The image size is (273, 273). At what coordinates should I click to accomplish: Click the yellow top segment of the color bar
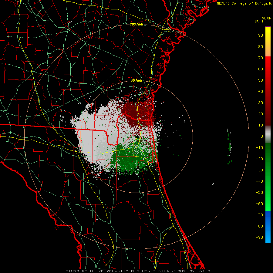click(x=268, y=42)
